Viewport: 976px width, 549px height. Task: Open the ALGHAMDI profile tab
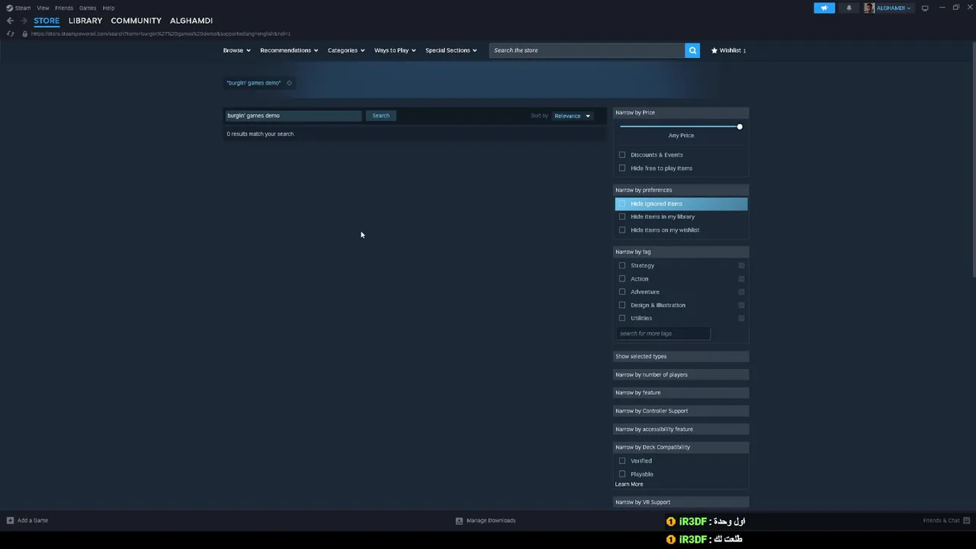point(191,21)
